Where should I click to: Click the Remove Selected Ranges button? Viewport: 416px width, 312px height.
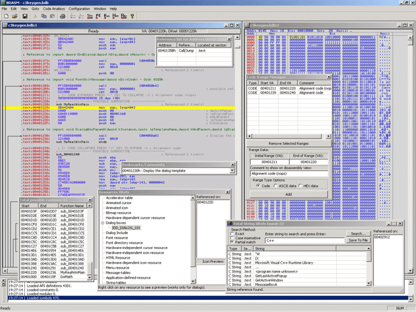(289, 144)
